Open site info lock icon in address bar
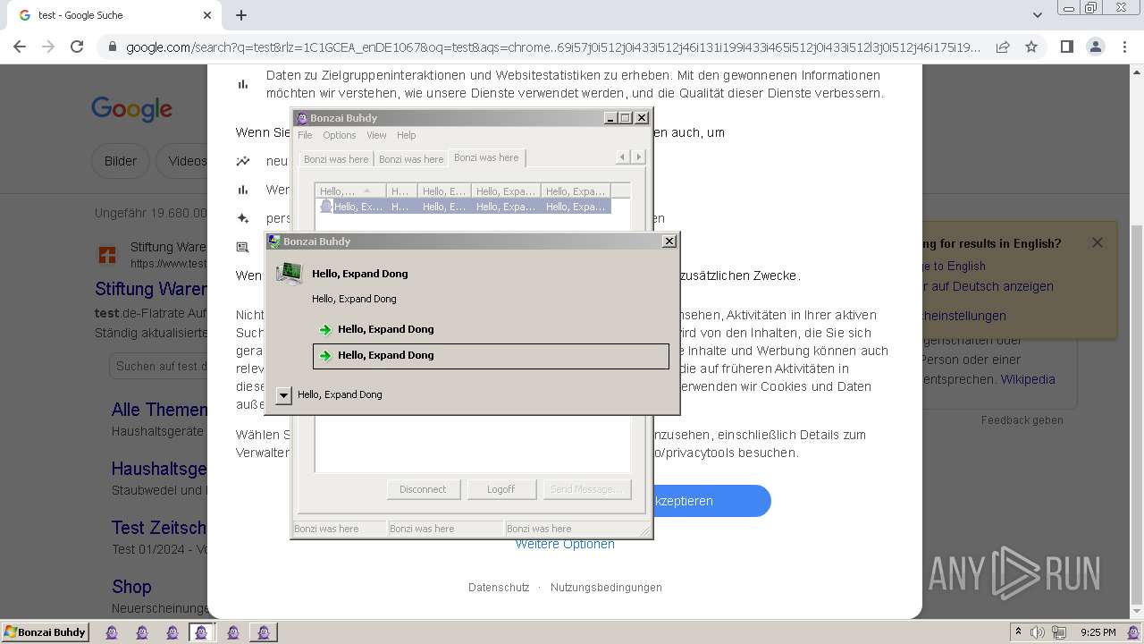 pyautogui.click(x=112, y=47)
